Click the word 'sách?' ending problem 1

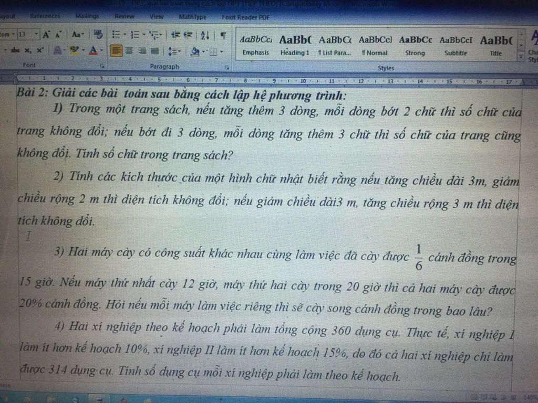click(x=218, y=155)
